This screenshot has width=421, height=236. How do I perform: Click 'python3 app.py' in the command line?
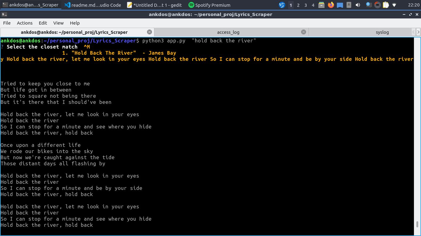click(164, 41)
